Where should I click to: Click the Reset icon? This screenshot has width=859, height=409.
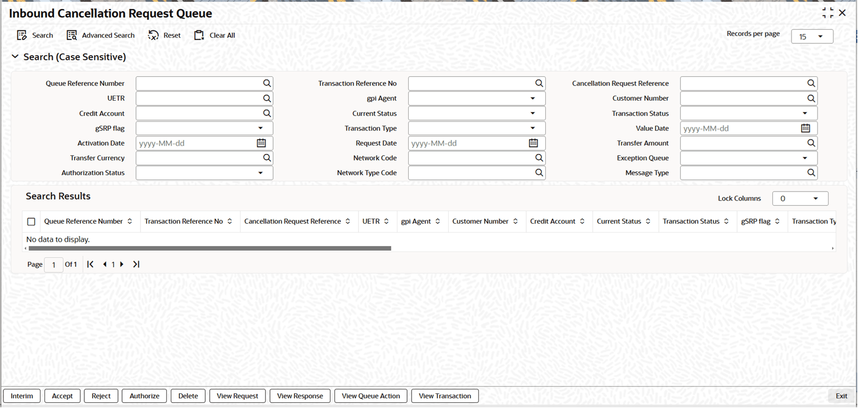153,35
